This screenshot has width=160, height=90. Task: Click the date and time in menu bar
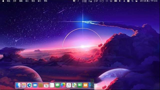(x=149, y=1)
